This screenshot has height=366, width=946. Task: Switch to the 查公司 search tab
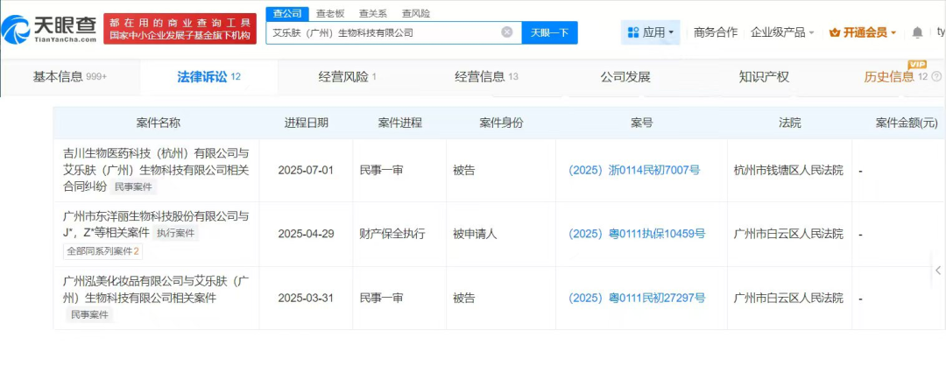pyautogui.click(x=287, y=14)
